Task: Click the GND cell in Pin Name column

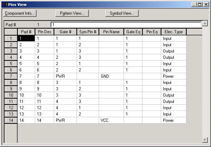Action: 111,76
